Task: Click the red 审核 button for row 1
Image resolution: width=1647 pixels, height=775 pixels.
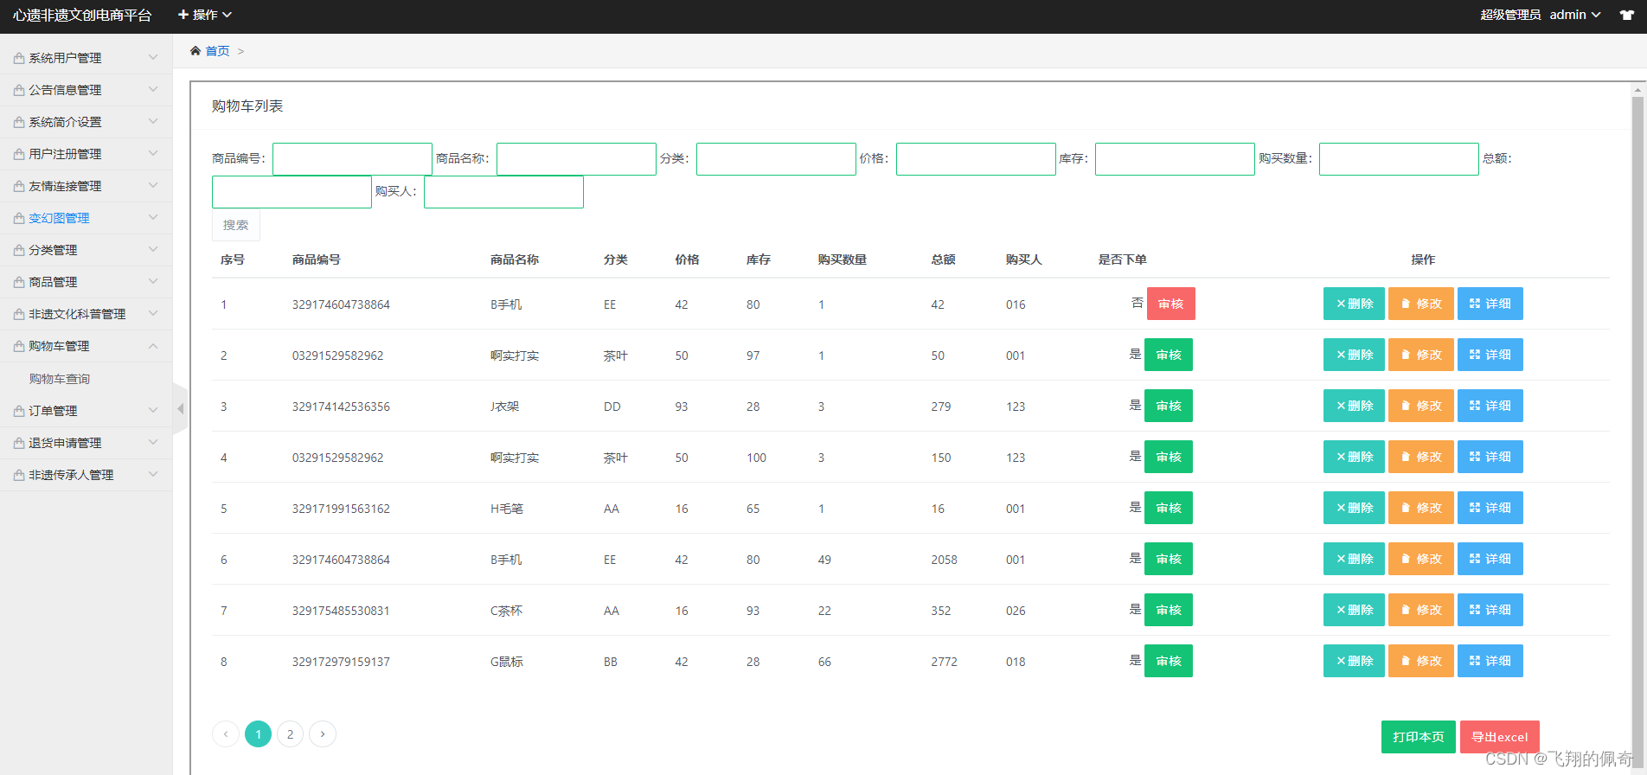Action: (x=1171, y=304)
